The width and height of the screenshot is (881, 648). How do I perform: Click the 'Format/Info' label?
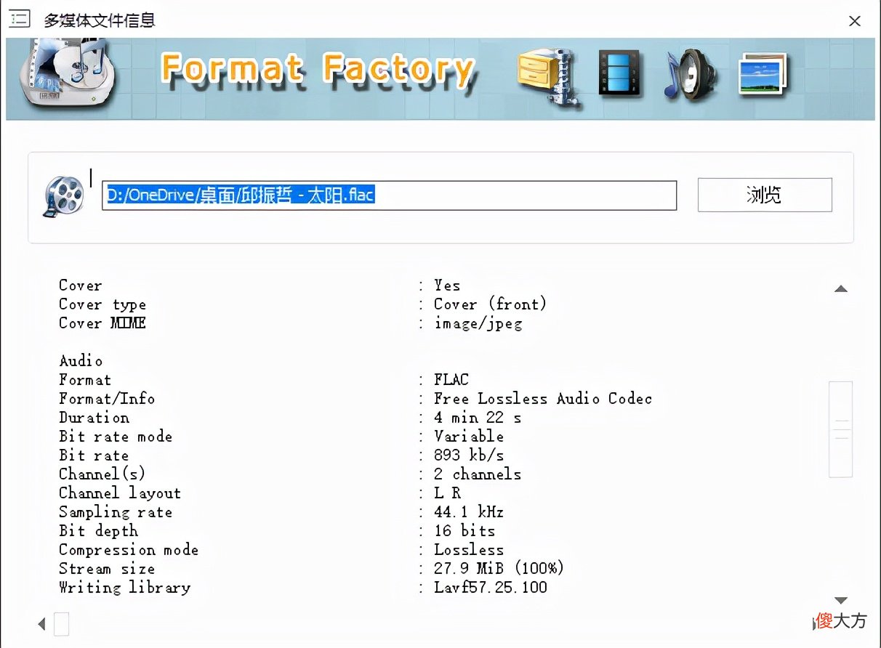point(107,399)
